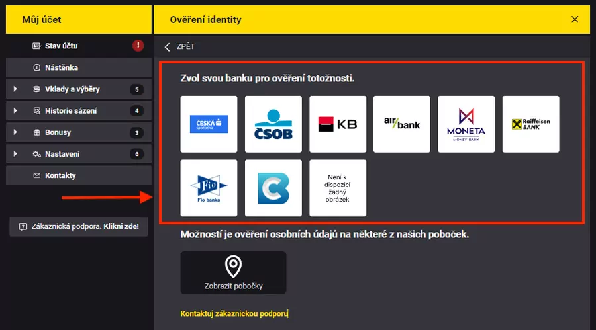Viewport: 596px width, 330px height.
Task: Expand Nastavení arrow
Action: (15, 154)
